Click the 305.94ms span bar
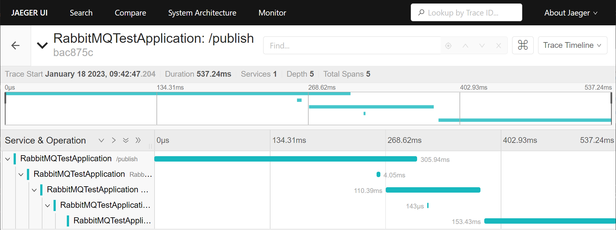 (x=286, y=159)
